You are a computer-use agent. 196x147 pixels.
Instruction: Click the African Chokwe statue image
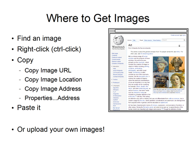point(177,64)
